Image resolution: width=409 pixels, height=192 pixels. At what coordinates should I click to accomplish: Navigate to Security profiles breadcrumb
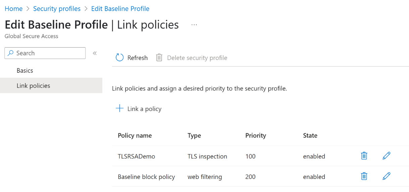57,9
